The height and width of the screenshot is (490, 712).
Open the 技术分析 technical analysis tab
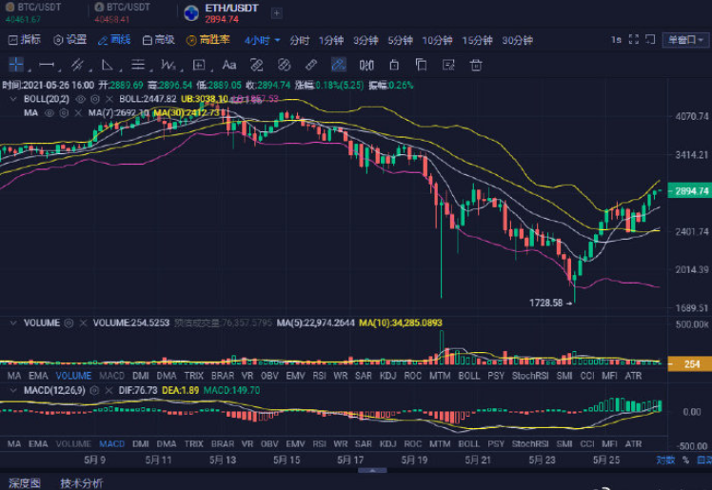(82, 483)
